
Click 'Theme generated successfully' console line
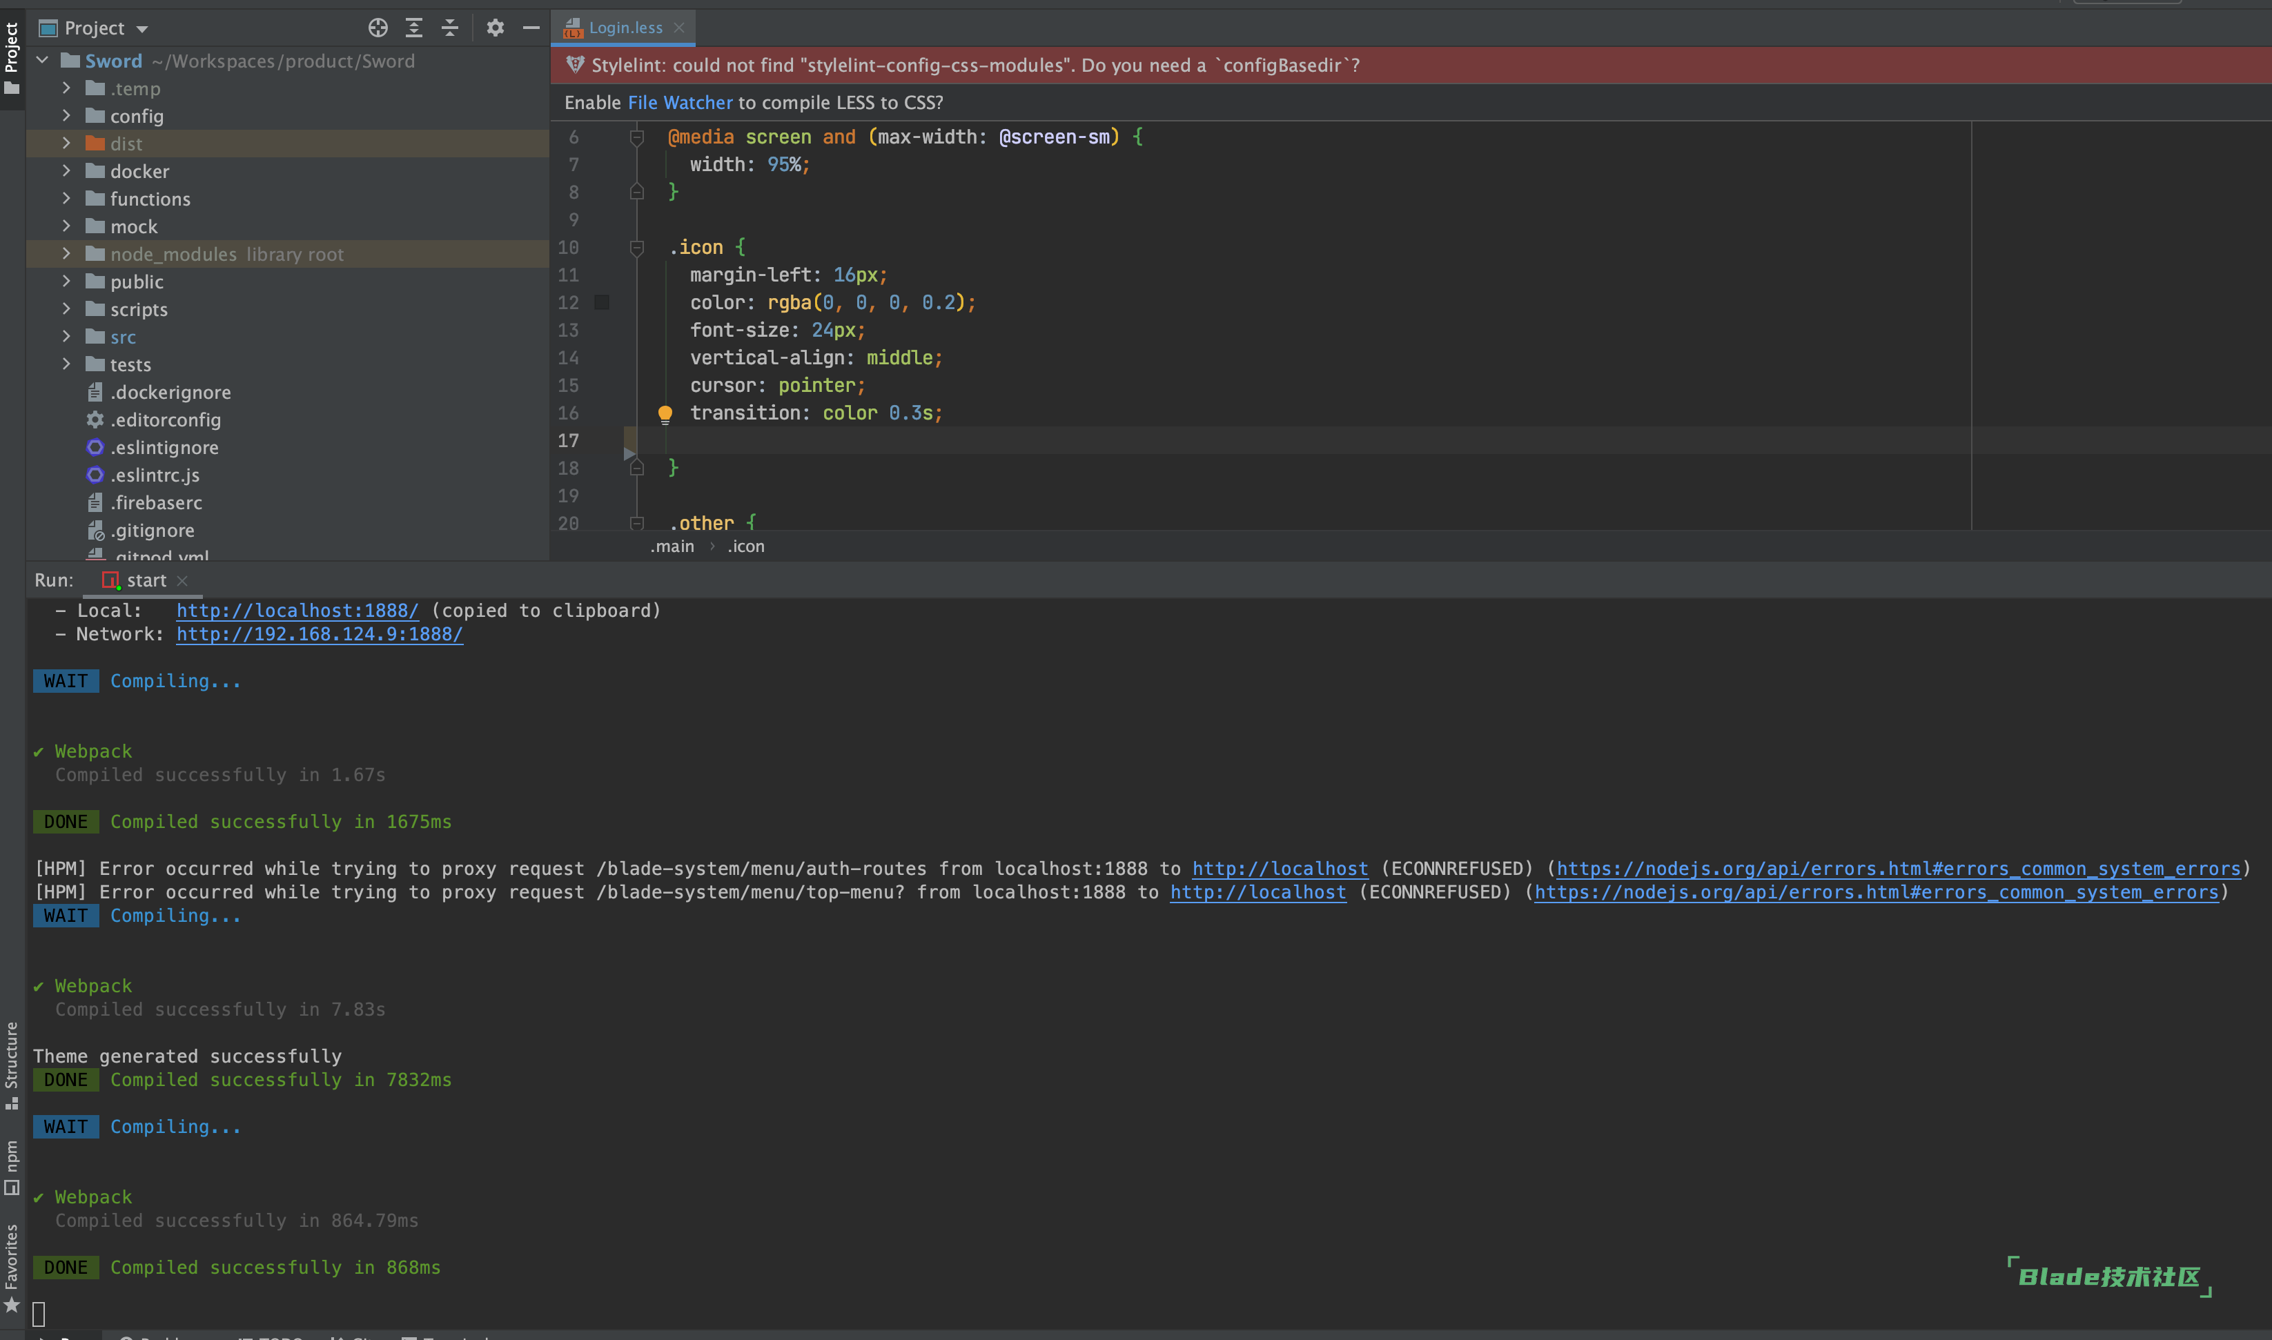(188, 1056)
